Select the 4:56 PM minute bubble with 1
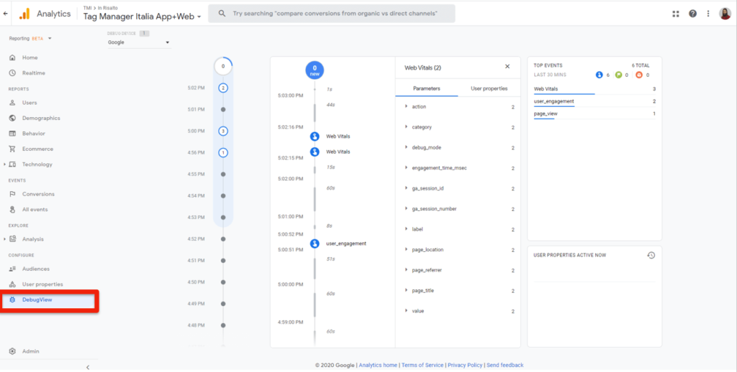737x372 pixels. point(223,152)
